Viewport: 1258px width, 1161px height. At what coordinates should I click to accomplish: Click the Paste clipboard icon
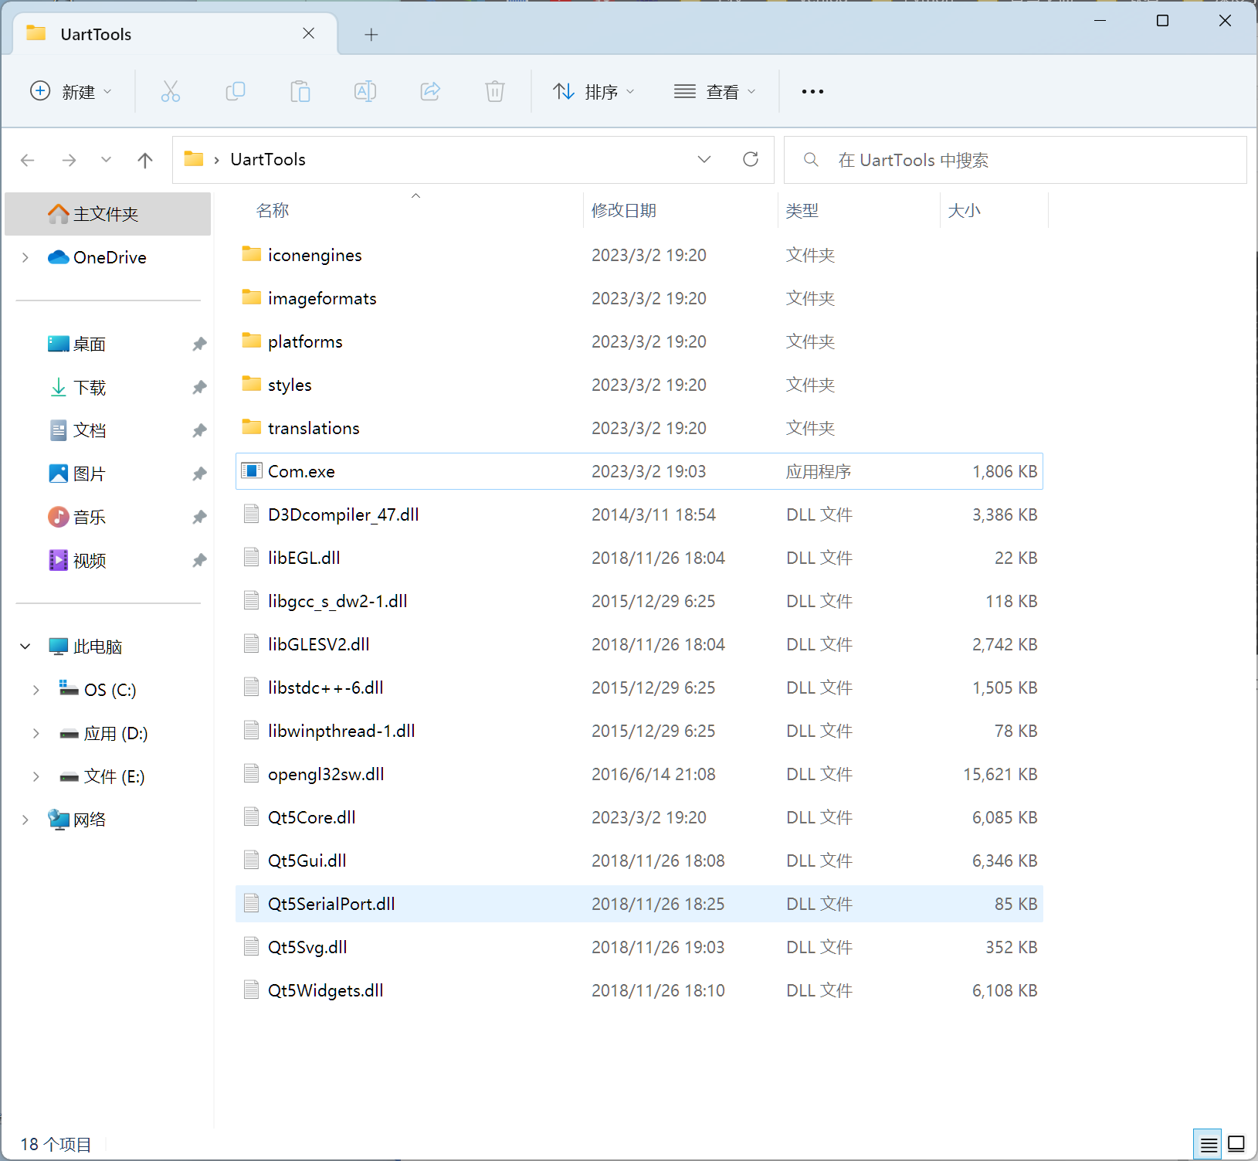(x=300, y=92)
